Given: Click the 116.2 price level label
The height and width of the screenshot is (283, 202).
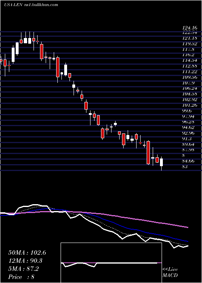Looking at the screenshot, I should click(189, 55).
